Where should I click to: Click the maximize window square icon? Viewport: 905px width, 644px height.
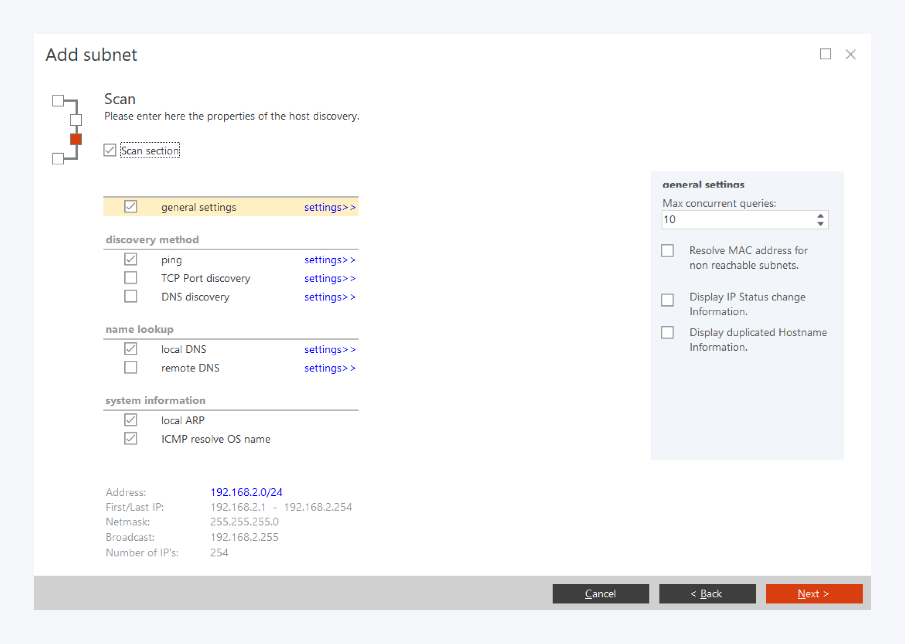point(825,54)
